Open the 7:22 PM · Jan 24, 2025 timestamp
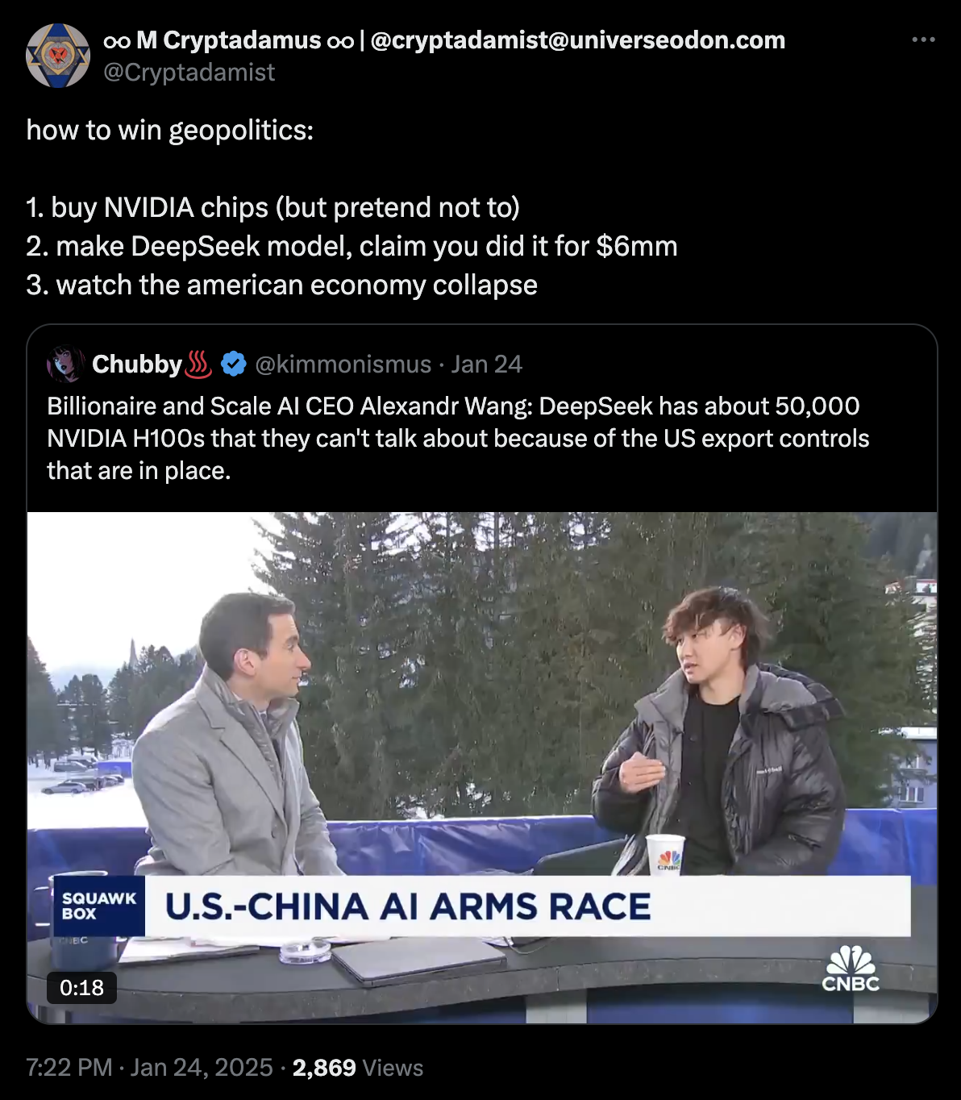Viewport: 961px width, 1100px height. (150, 1068)
